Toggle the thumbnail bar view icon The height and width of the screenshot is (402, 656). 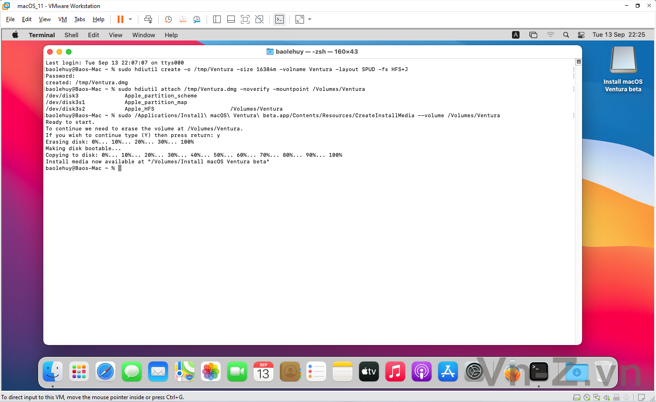point(231,19)
